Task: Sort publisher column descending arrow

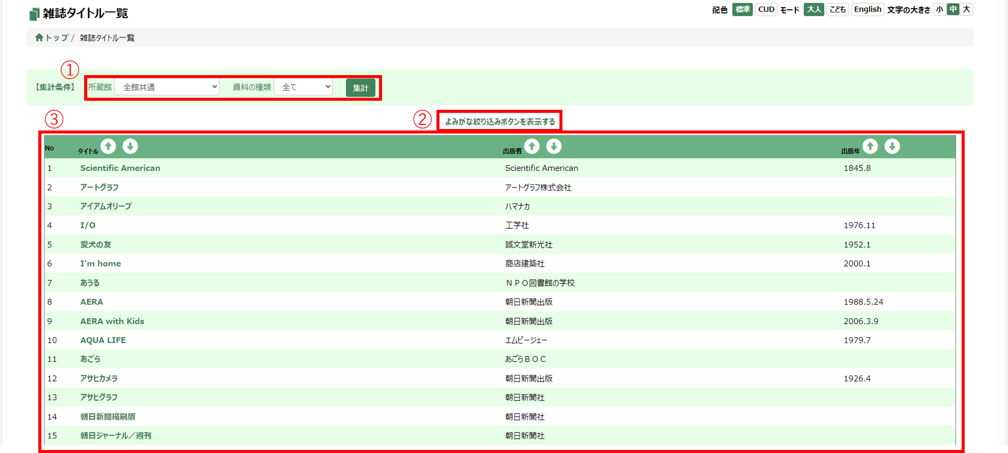Action: pyautogui.click(x=554, y=147)
